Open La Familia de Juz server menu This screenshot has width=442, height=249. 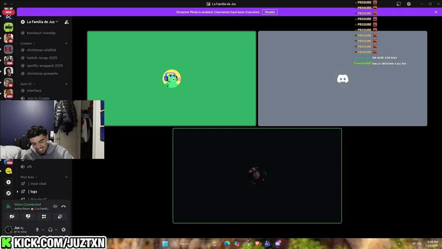(42, 22)
